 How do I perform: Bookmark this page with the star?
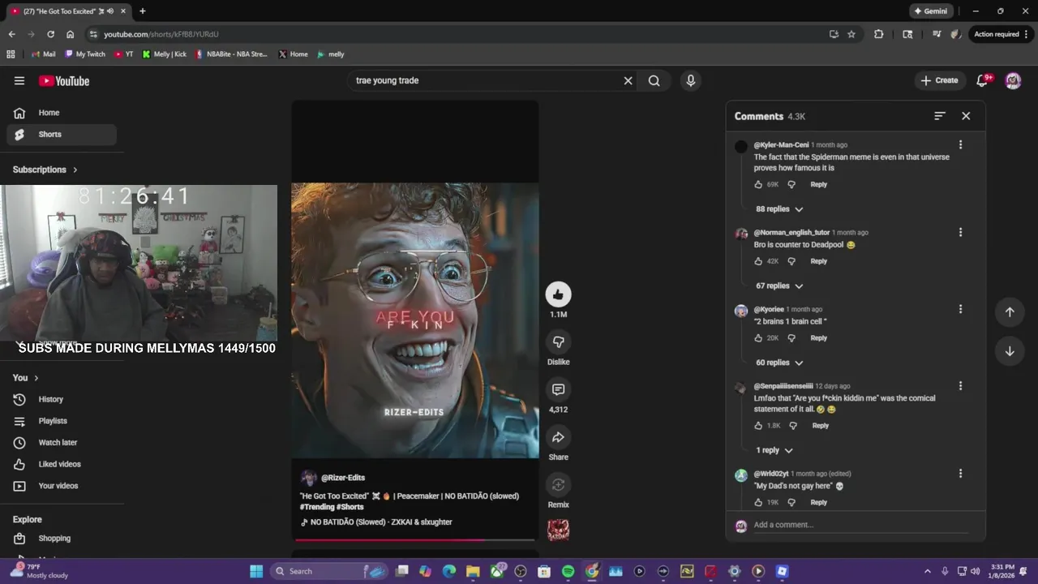[851, 34]
